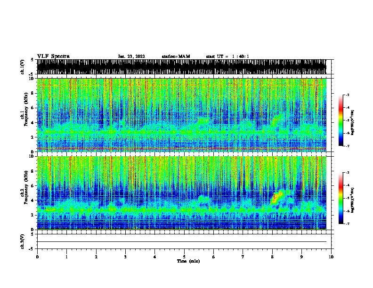Click the "VLF Spectra" title text

pos(53,56)
